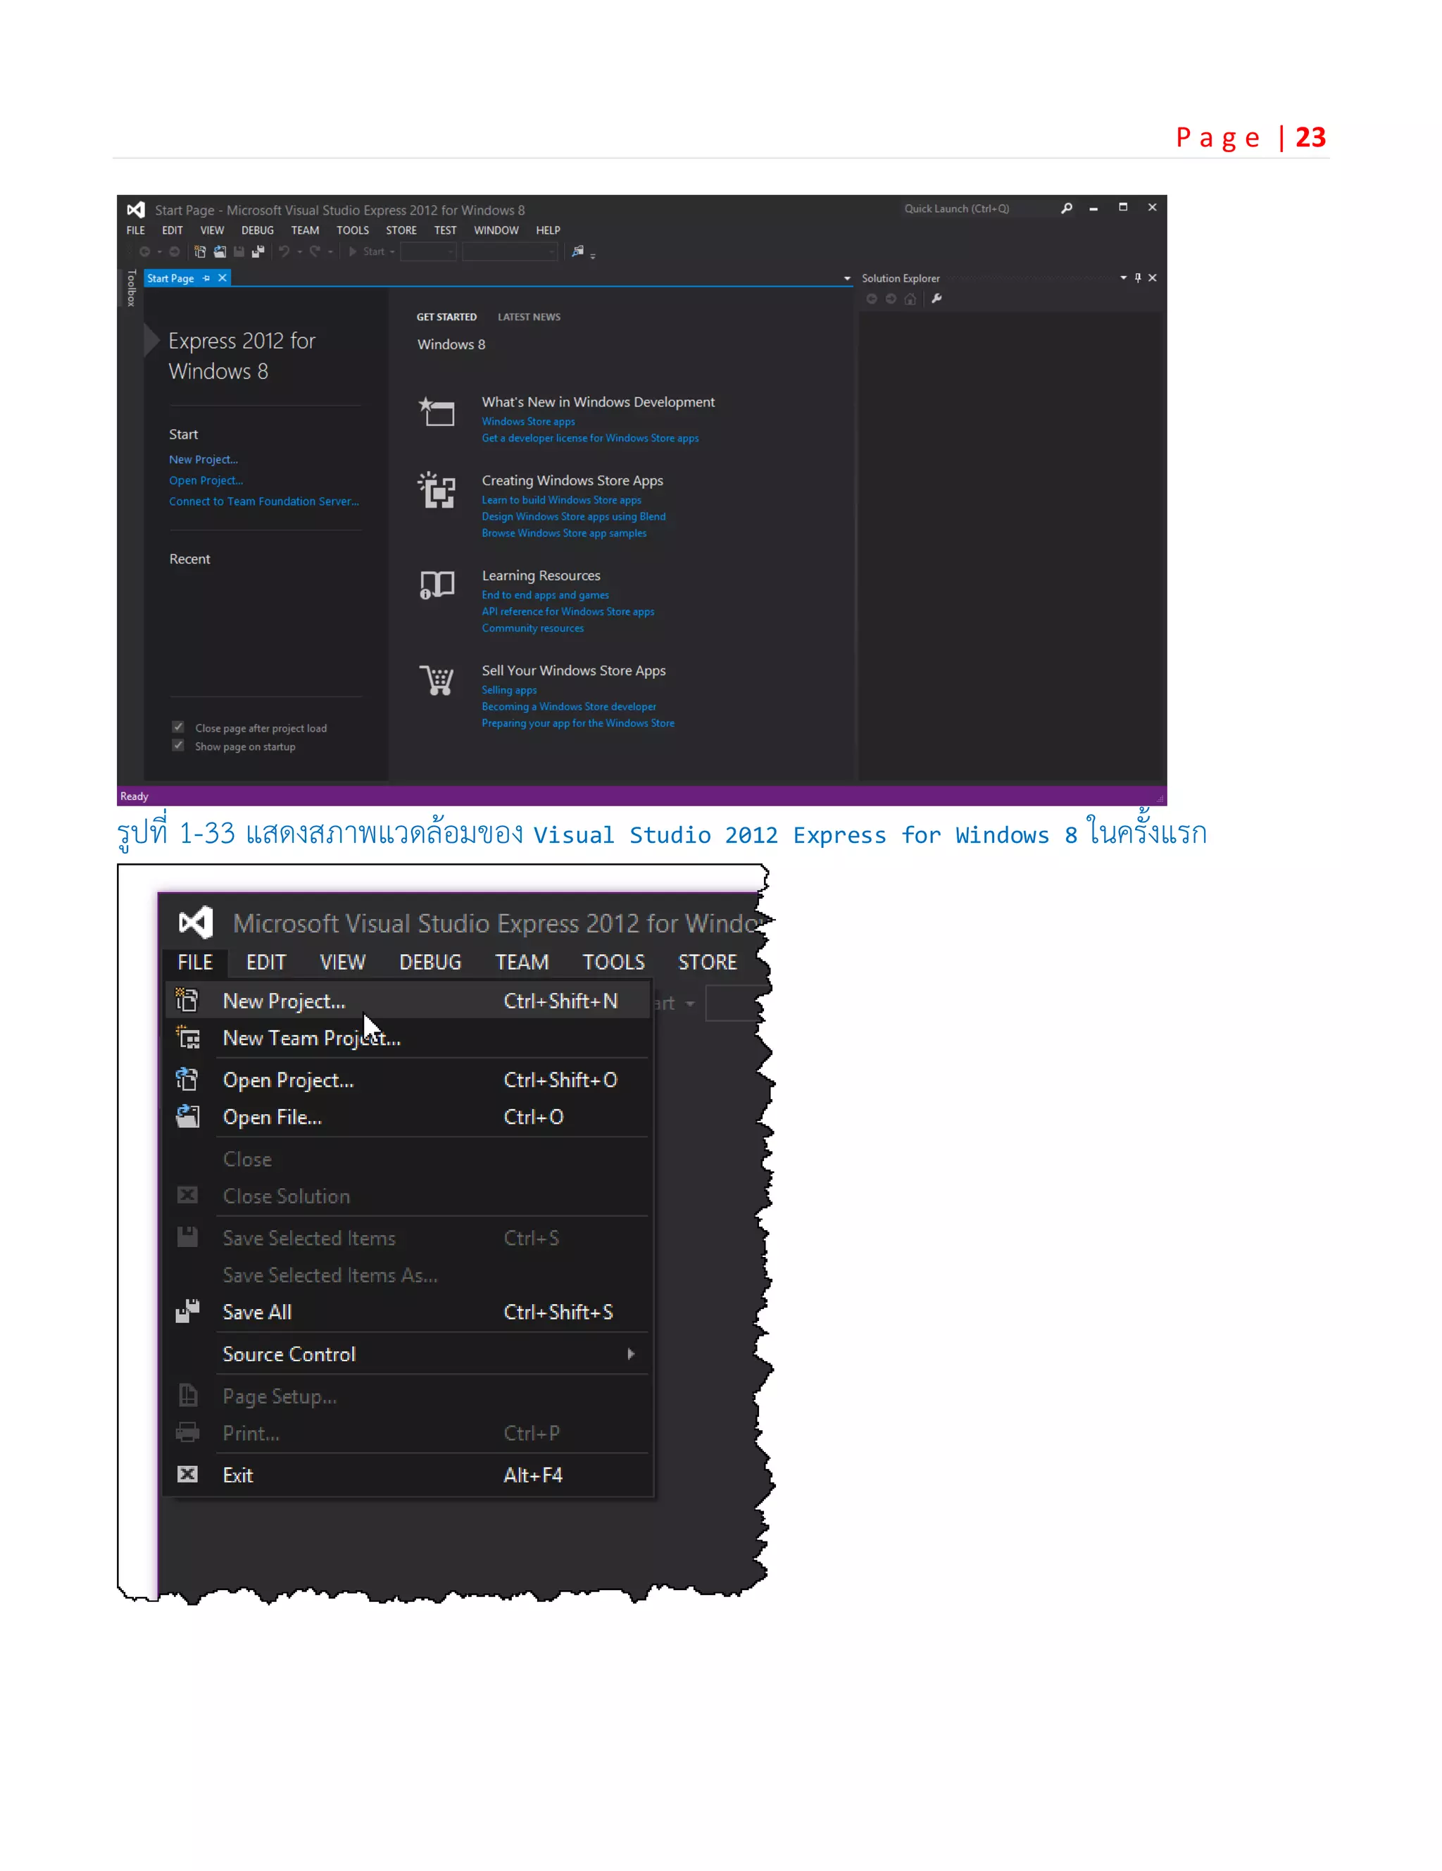The width and height of the screenshot is (1442, 1871).
Task: Open the TEST menu in top window
Action: [445, 230]
